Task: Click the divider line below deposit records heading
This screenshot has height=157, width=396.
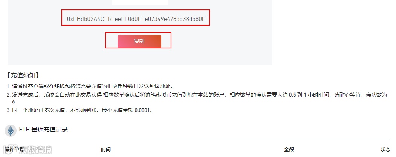Action: (x=197, y=139)
